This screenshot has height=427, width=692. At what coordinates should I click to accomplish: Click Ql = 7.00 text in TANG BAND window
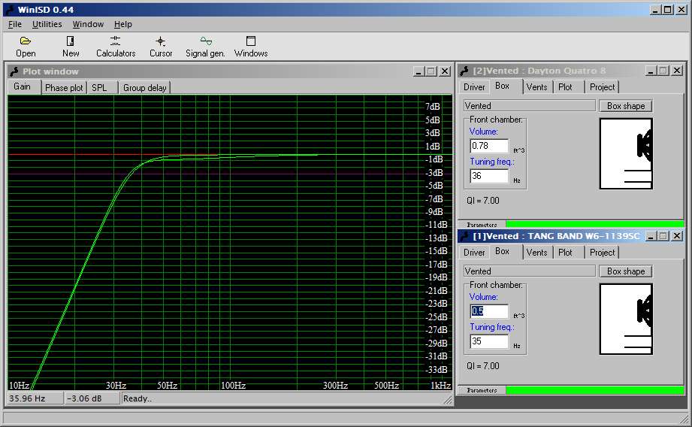483,365
